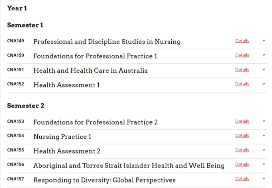Expand chevron for Nursing Practice 1
The width and height of the screenshot is (272, 188).
264,136
